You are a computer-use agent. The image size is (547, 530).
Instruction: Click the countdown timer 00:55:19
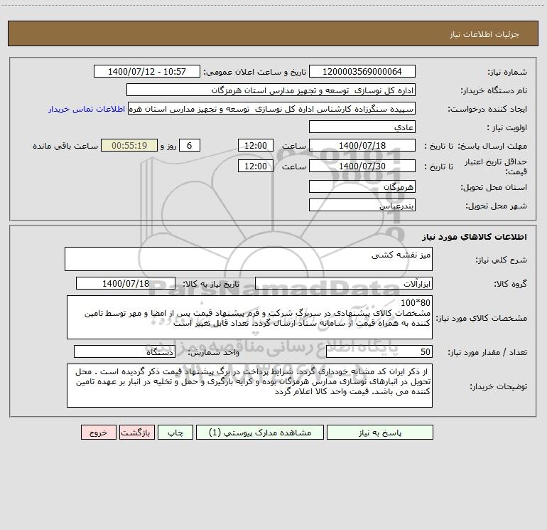pyautogui.click(x=129, y=145)
